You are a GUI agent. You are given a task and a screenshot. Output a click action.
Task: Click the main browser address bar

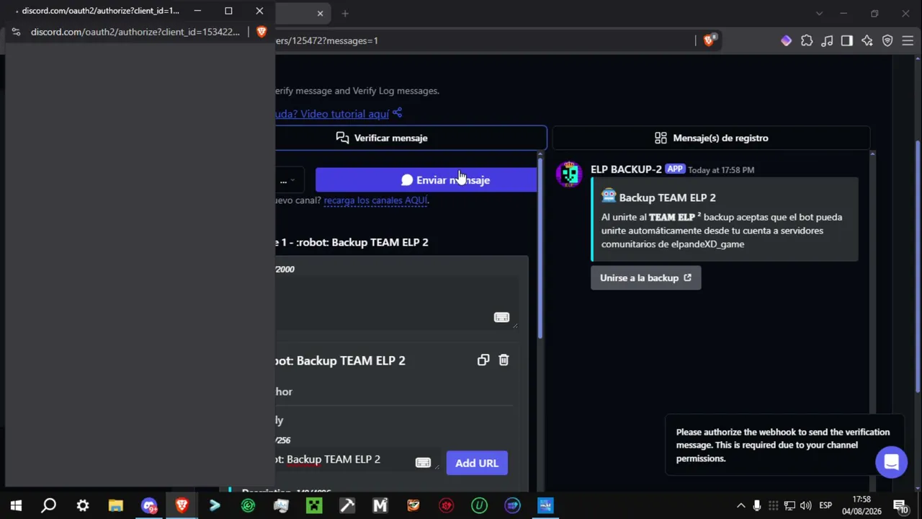tap(483, 40)
